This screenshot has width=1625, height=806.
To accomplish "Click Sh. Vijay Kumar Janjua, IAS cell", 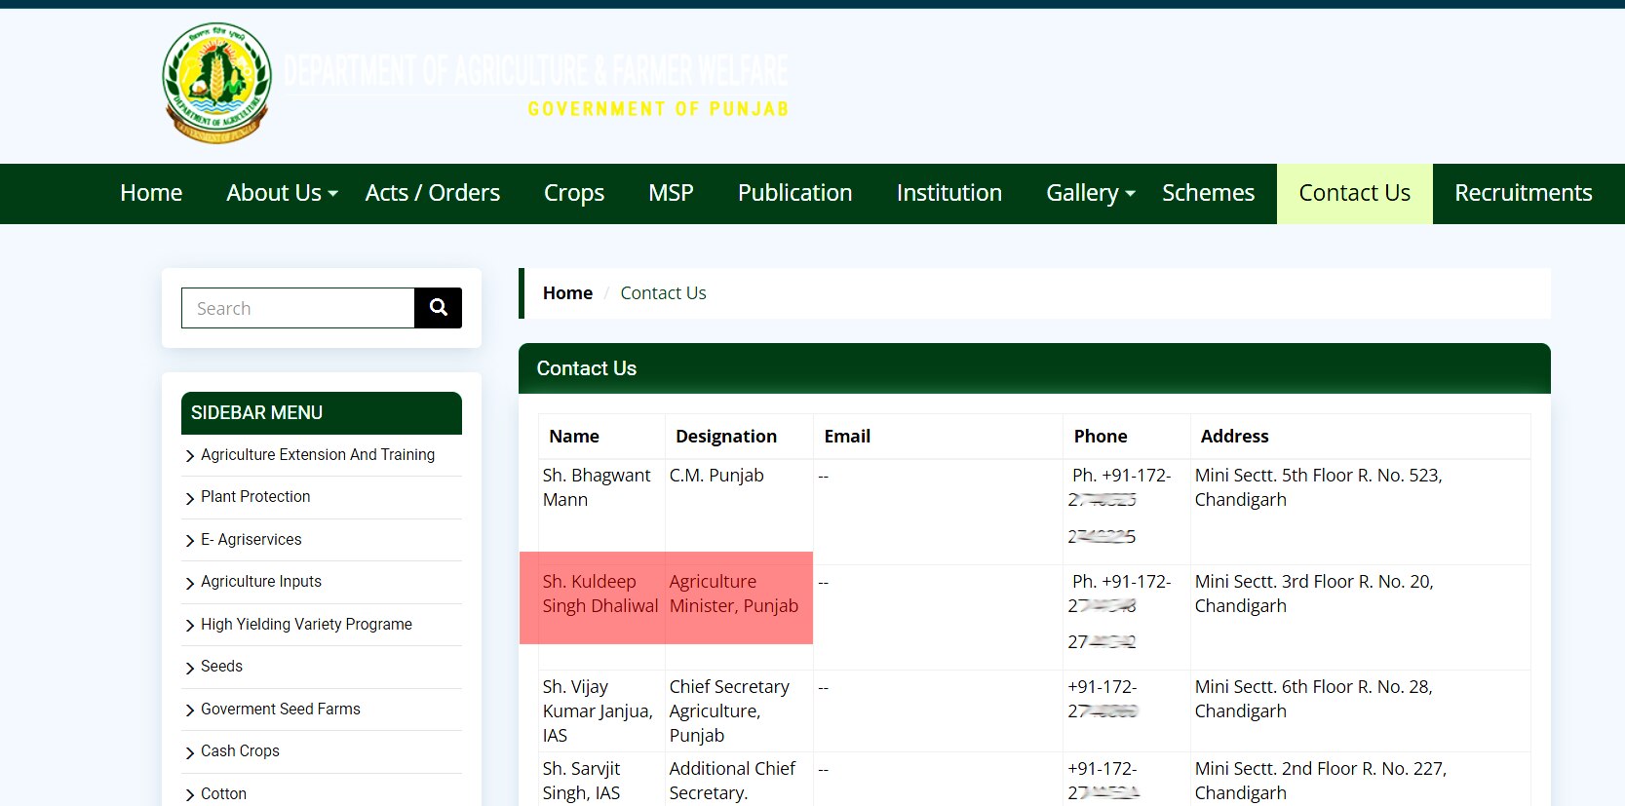I will pyautogui.click(x=601, y=710).
